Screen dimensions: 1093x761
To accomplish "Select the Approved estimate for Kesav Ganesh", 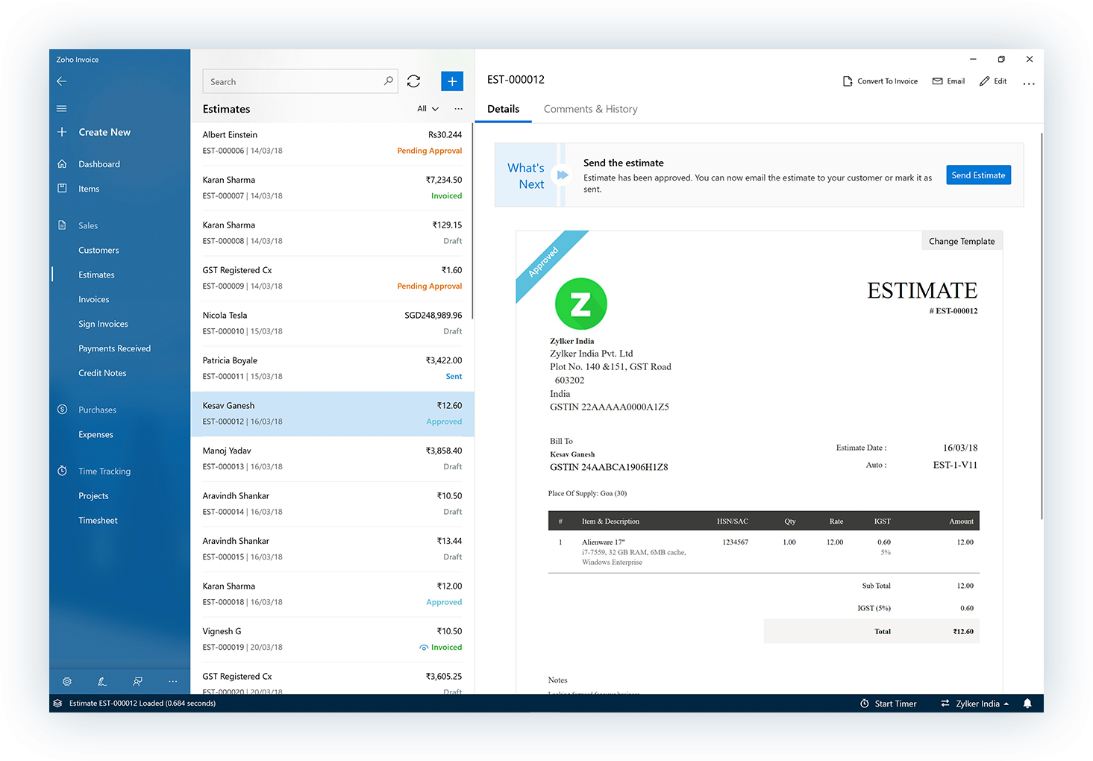I will point(332,413).
